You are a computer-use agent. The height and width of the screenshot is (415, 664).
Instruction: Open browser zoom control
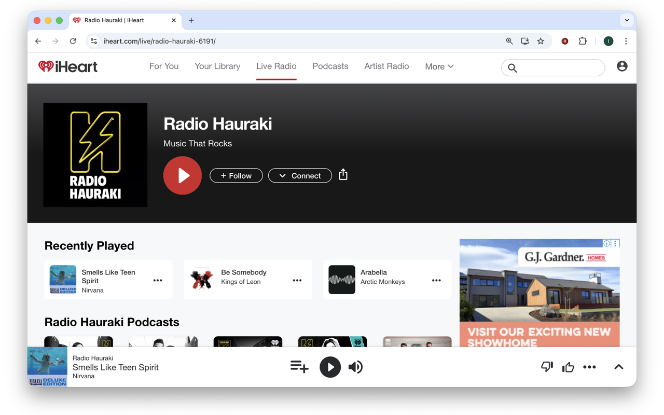(x=509, y=41)
